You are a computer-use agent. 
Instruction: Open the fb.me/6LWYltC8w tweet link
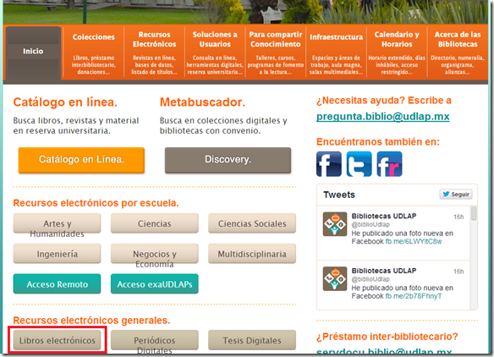coord(414,242)
